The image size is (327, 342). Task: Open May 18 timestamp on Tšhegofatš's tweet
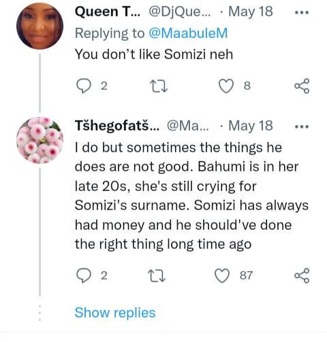(250, 126)
